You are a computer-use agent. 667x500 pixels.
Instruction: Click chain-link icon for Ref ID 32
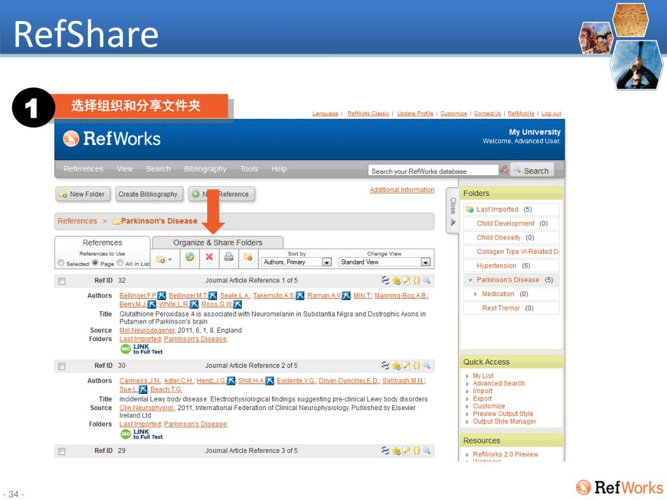(386, 281)
